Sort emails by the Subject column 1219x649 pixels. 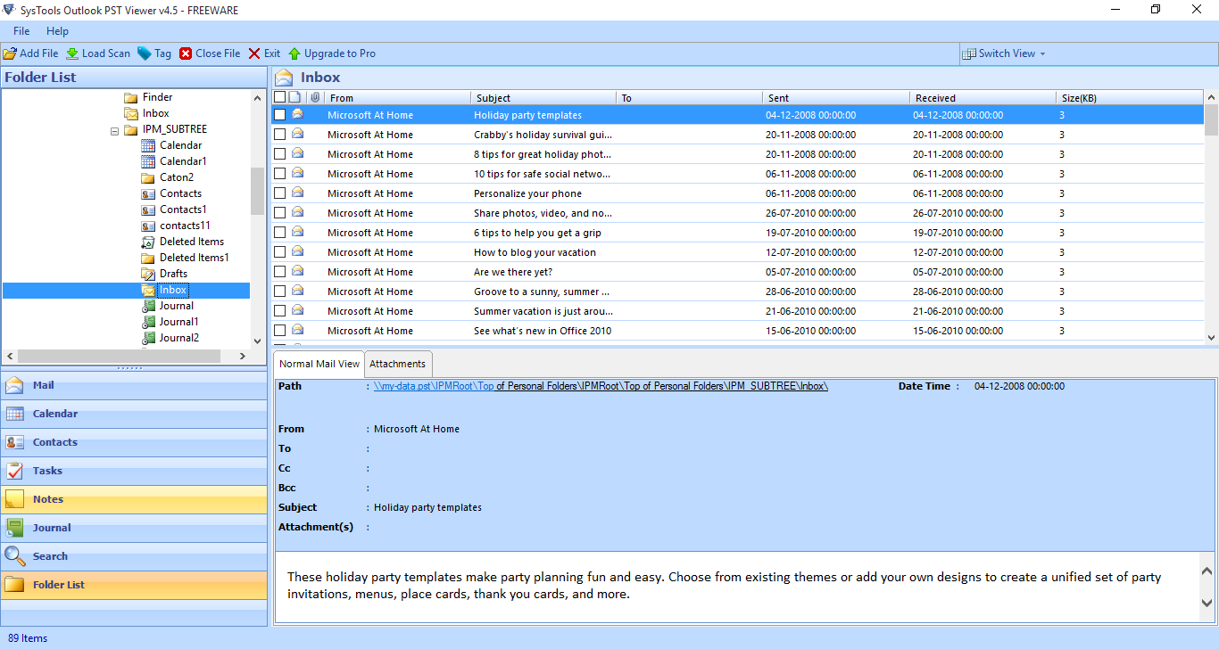coord(543,98)
